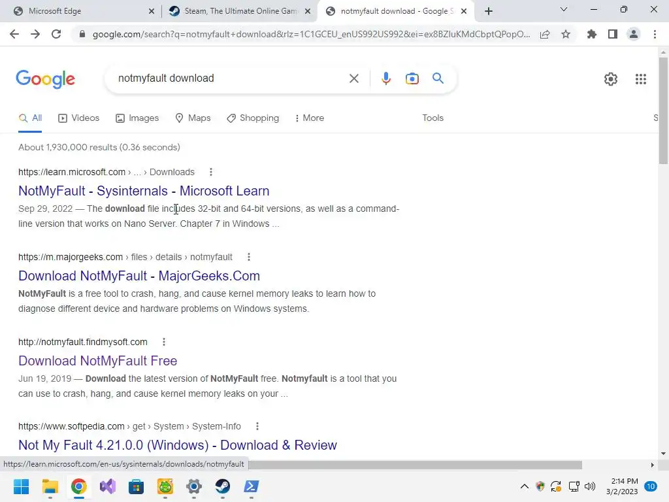Open a new browser tab

click(x=489, y=11)
